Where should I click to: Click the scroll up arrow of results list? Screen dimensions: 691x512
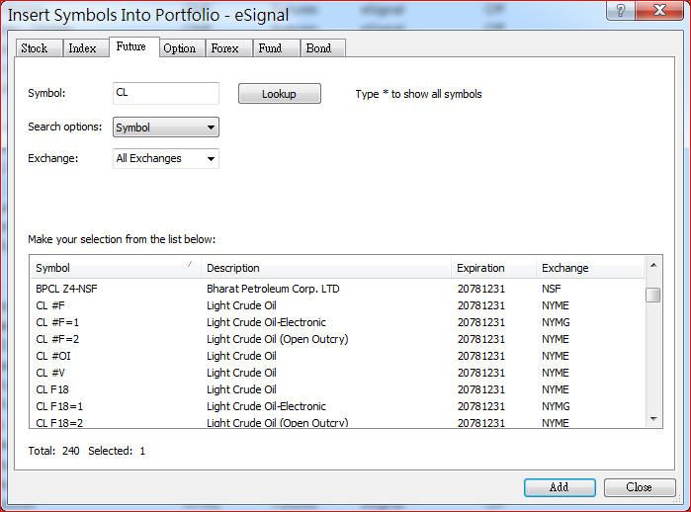click(x=653, y=265)
